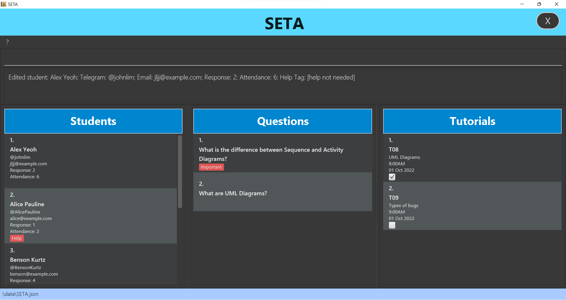The image size is (566, 300).
Task: Minimize the SETA window
Action: [522, 4]
